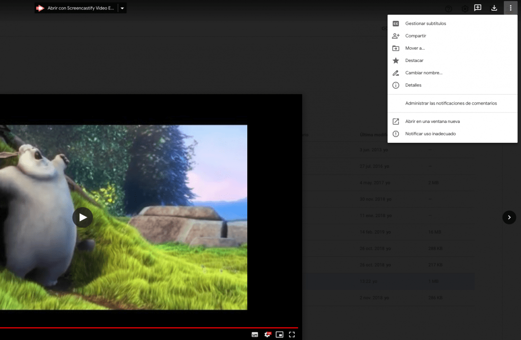Click the dimmed '30 nov. 2018 yo' entry

point(376,199)
